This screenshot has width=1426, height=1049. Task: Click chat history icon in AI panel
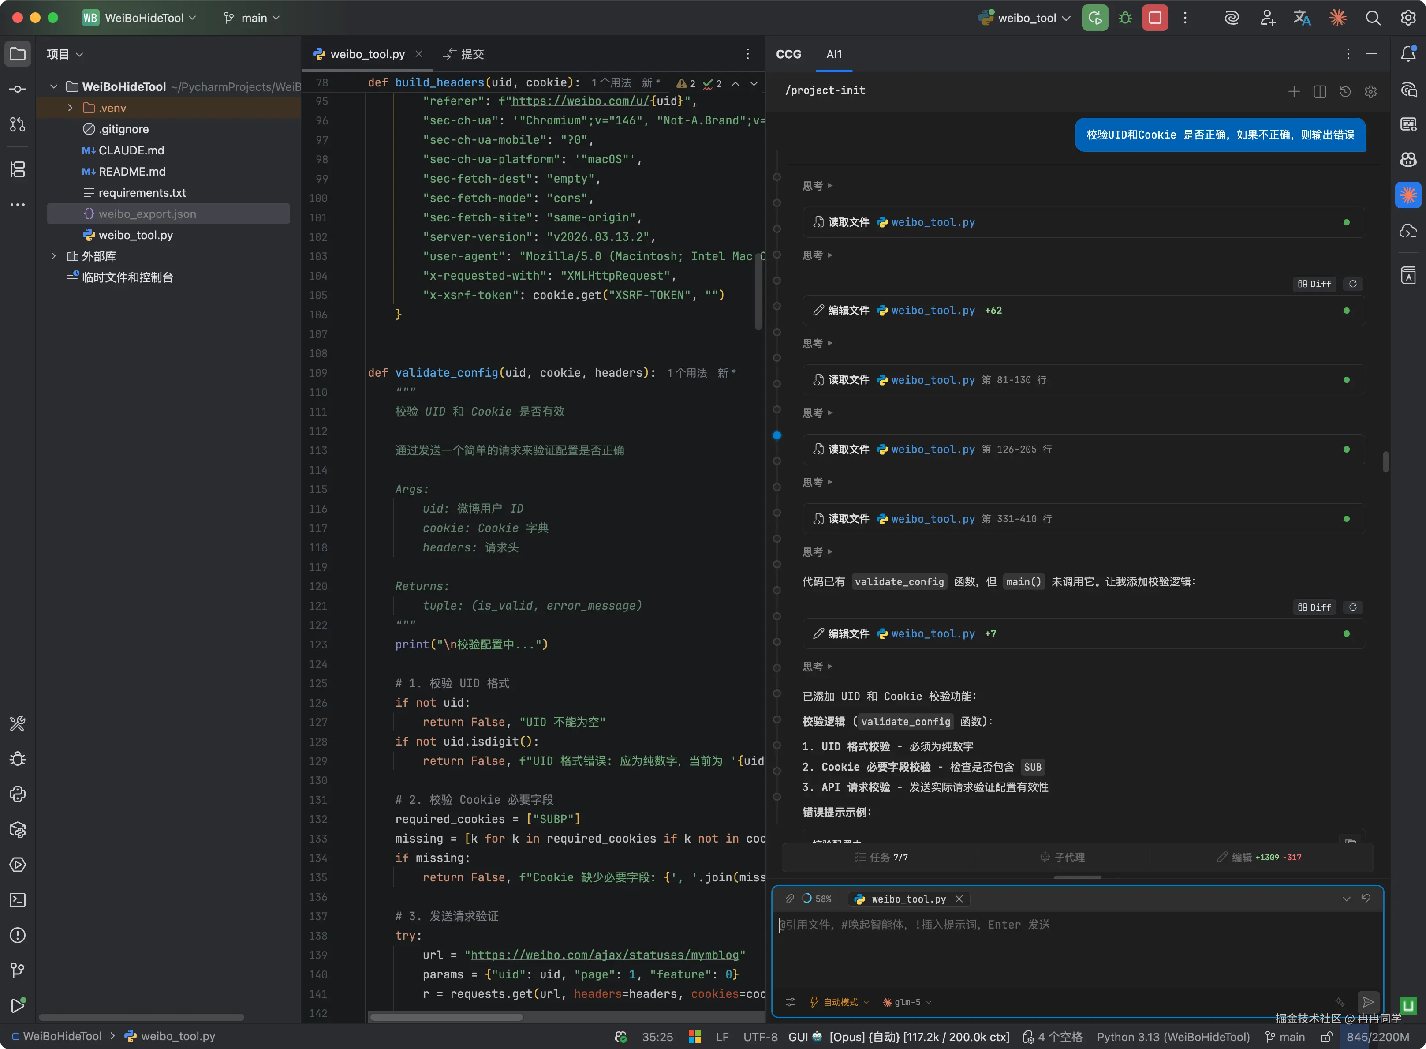pos(1345,91)
